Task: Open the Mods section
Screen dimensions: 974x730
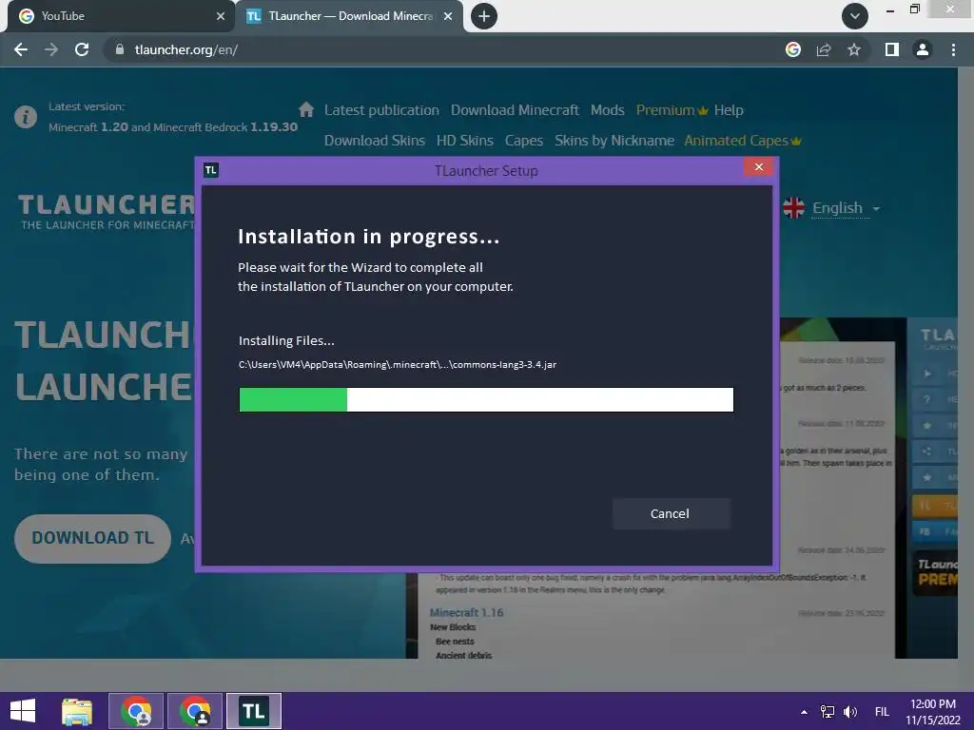Action: pyautogui.click(x=608, y=110)
